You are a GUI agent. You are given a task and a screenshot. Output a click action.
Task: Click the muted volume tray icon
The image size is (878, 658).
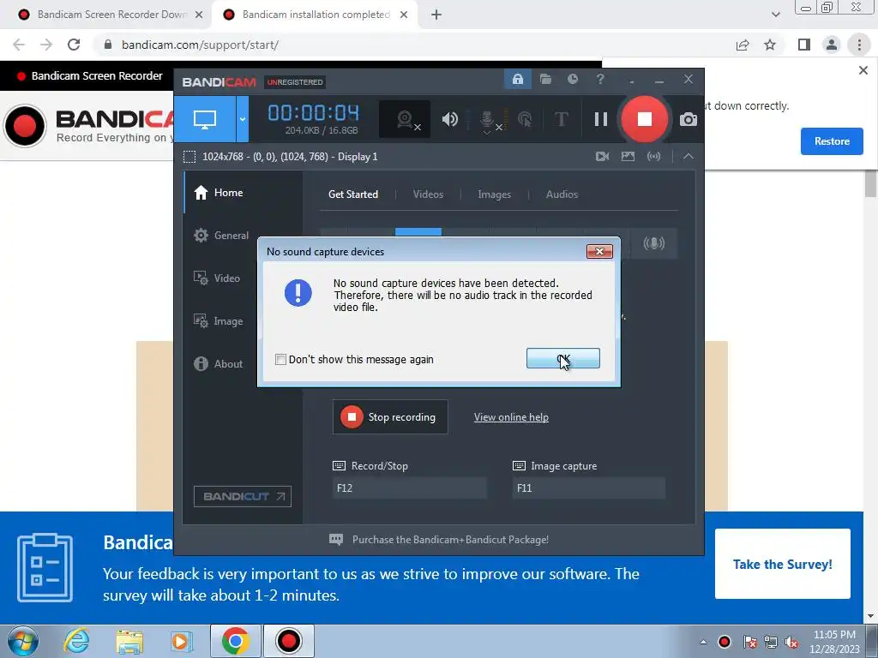pyautogui.click(x=791, y=642)
